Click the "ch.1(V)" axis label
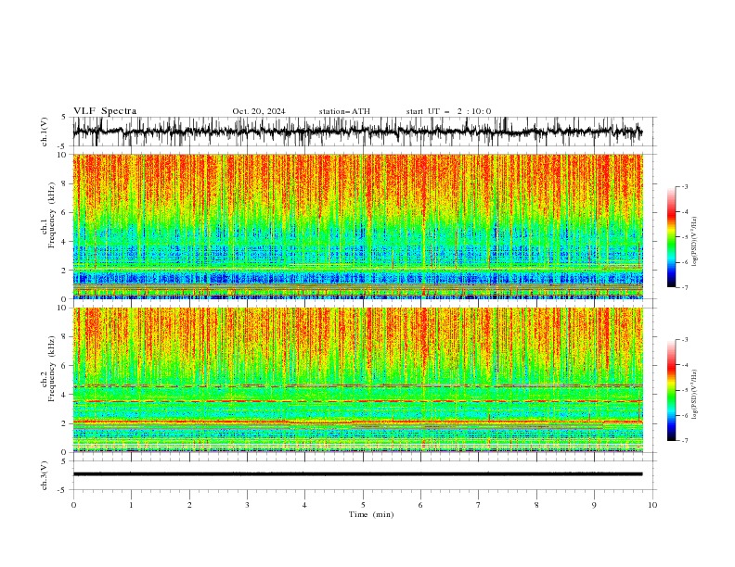 coord(45,132)
